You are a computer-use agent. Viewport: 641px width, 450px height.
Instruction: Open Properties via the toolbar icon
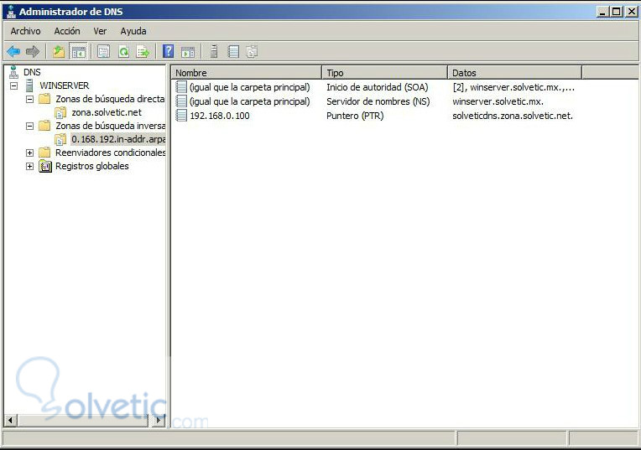click(x=104, y=51)
